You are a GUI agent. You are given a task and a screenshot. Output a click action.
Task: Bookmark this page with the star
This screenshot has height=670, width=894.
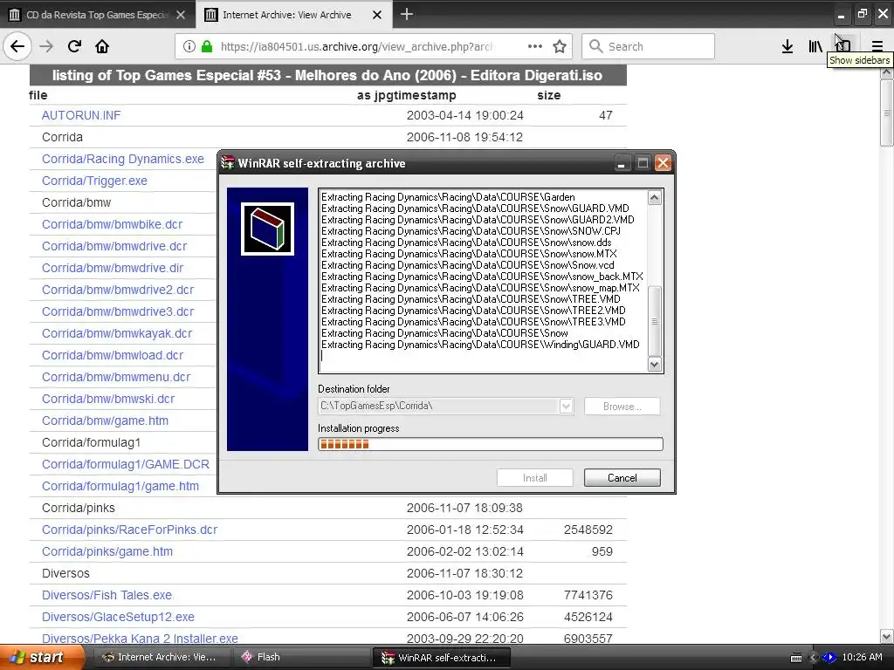(x=560, y=46)
